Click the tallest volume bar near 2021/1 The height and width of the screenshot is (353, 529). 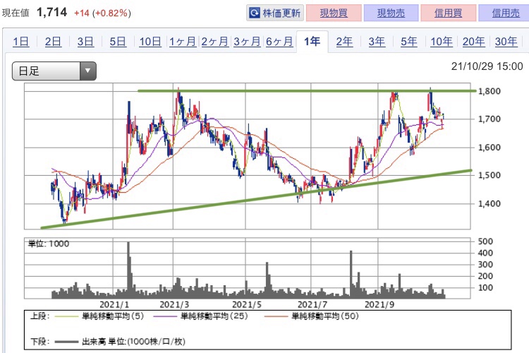[x=128, y=270]
